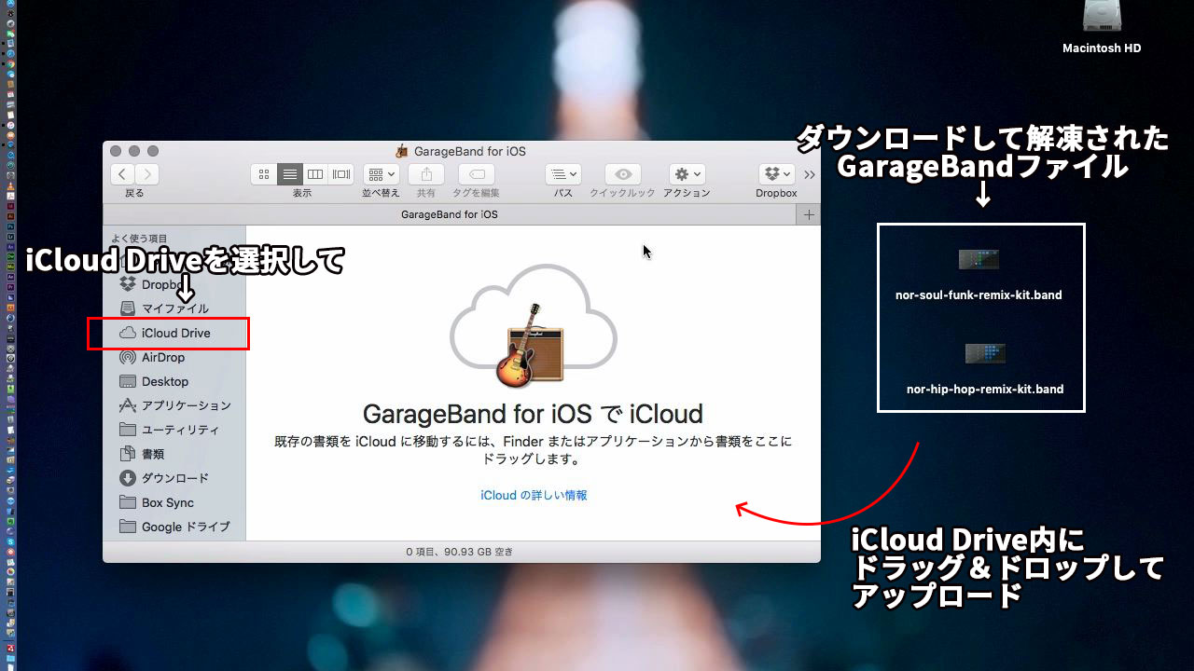Viewport: 1194px width, 671px height.
Task: Click the ダウンロード arrow icon
Action: pyautogui.click(x=128, y=478)
